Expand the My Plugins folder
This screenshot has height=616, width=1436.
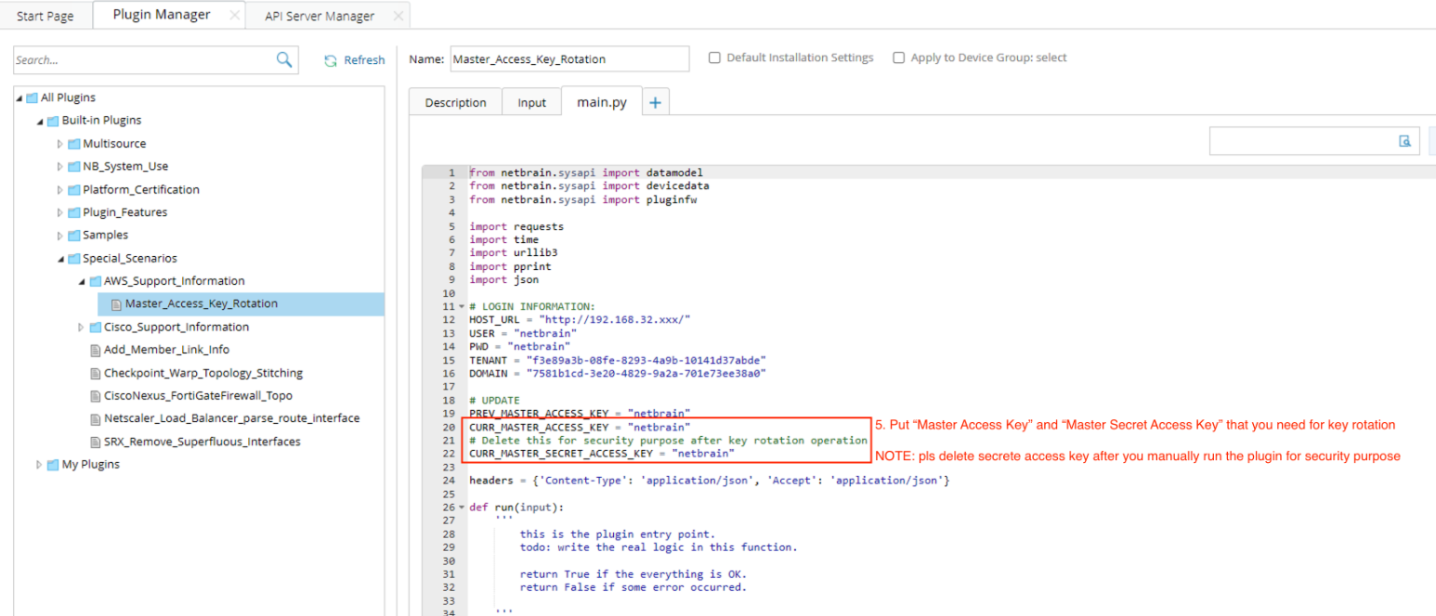click(x=39, y=465)
